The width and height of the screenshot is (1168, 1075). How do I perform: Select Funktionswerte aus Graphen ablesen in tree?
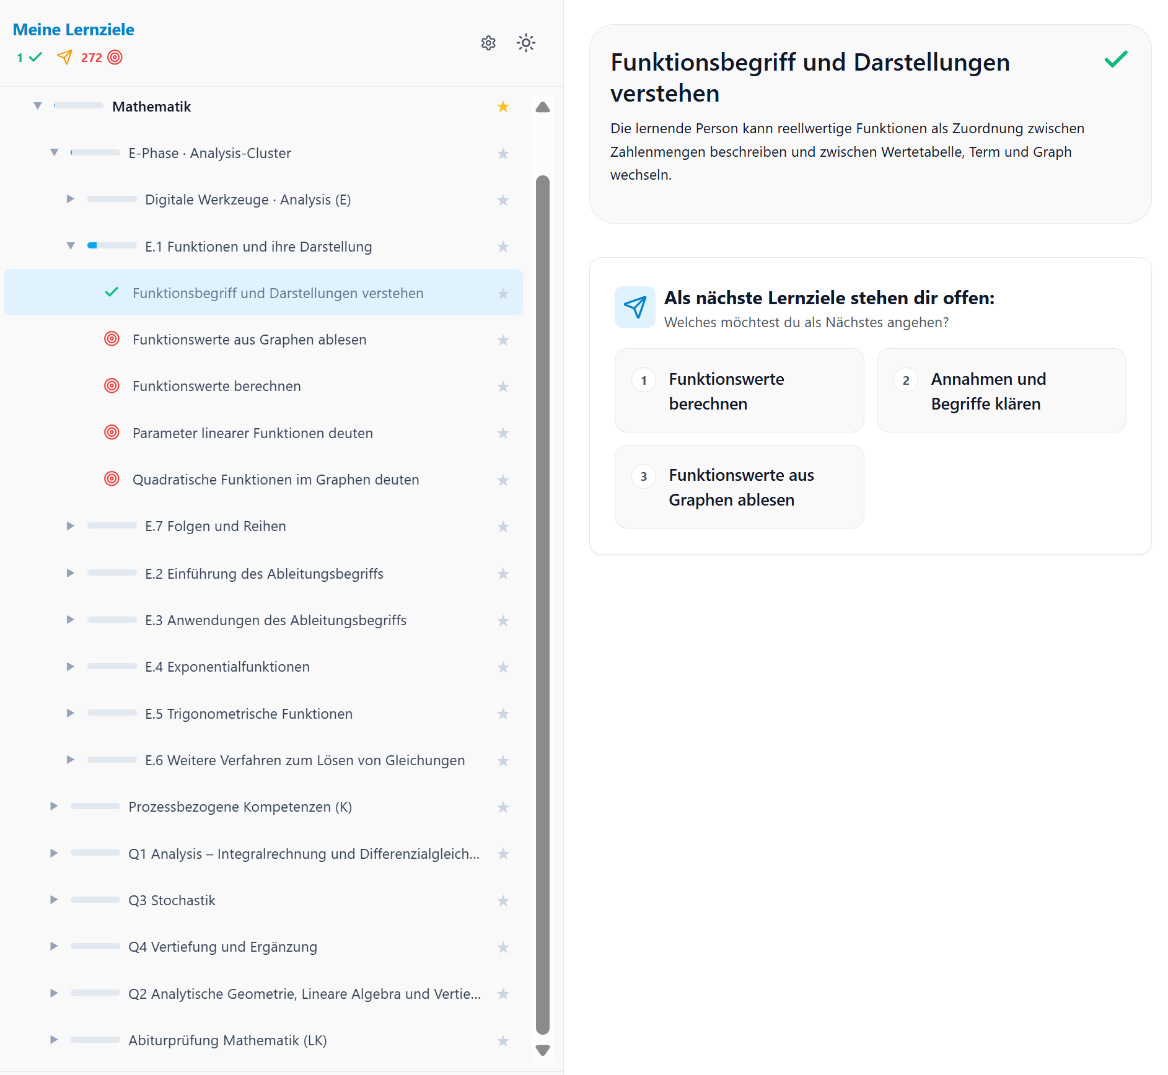[x=249, y=340]
